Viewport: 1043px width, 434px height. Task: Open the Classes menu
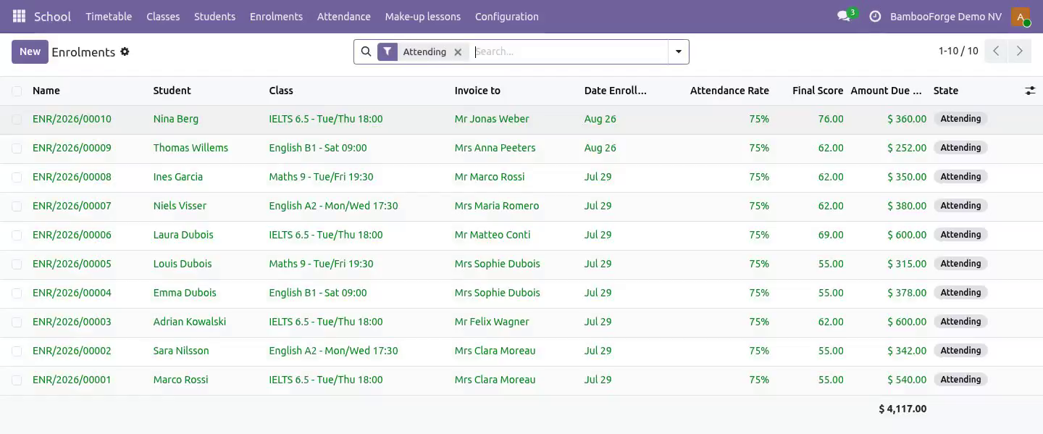click(x=163, y=16)
